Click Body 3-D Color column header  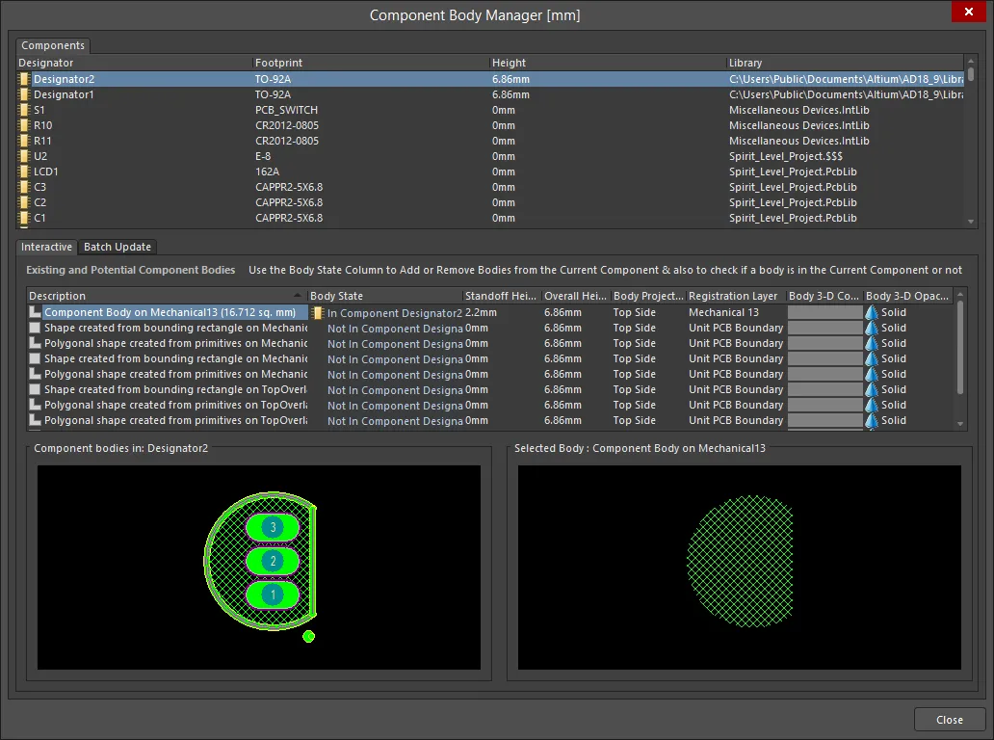824,296
